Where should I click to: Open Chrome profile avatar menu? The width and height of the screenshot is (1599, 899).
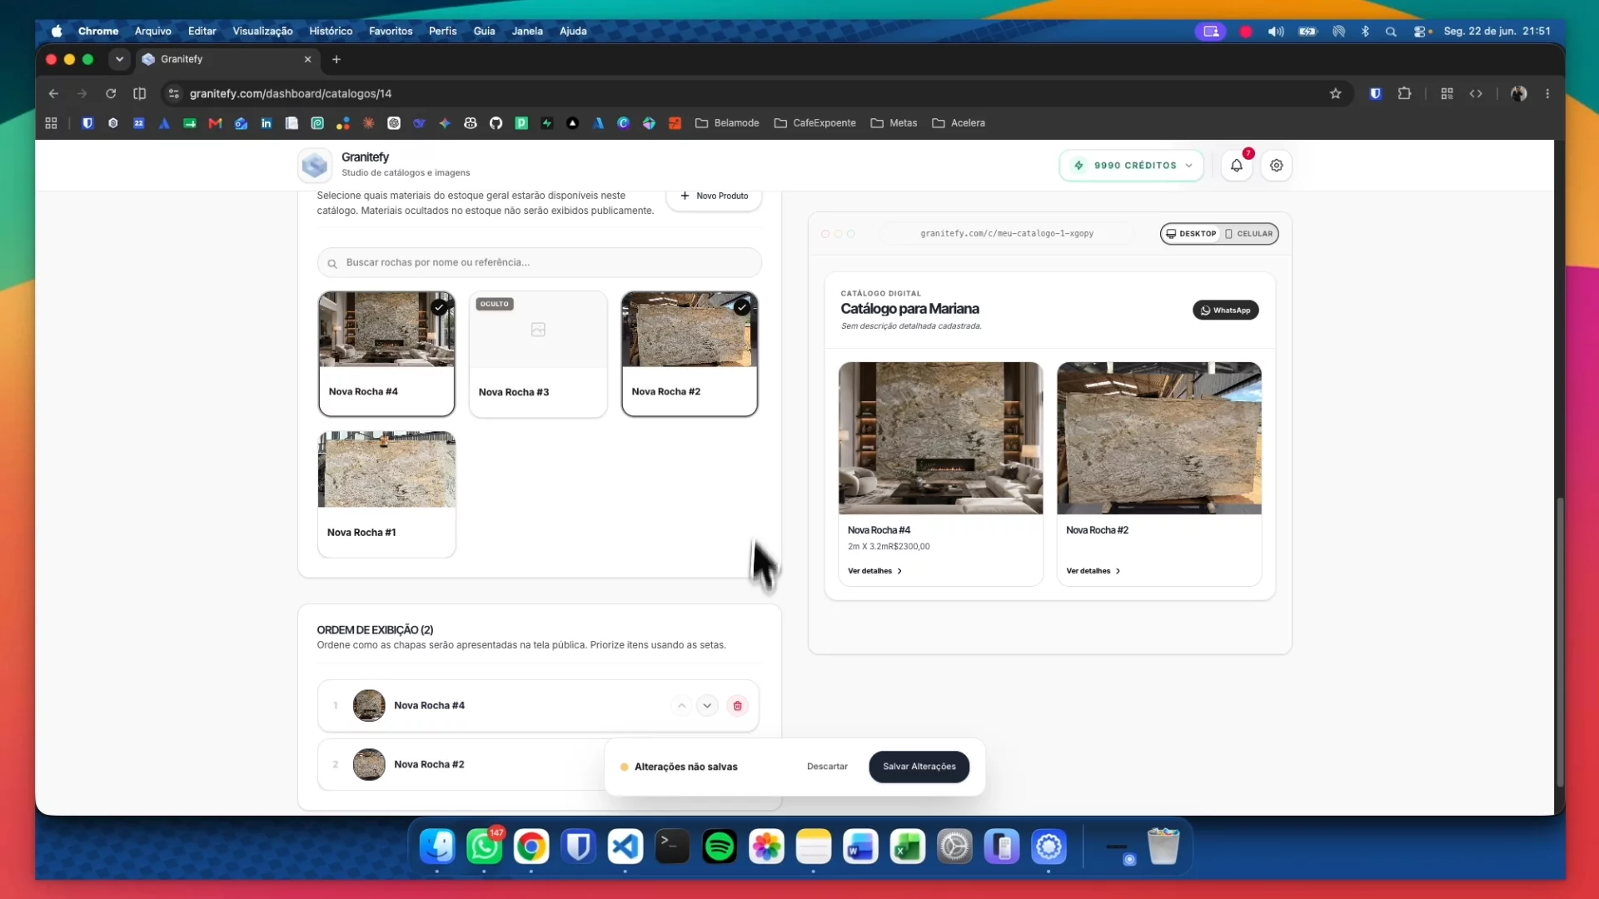(x=1519, y=94)
